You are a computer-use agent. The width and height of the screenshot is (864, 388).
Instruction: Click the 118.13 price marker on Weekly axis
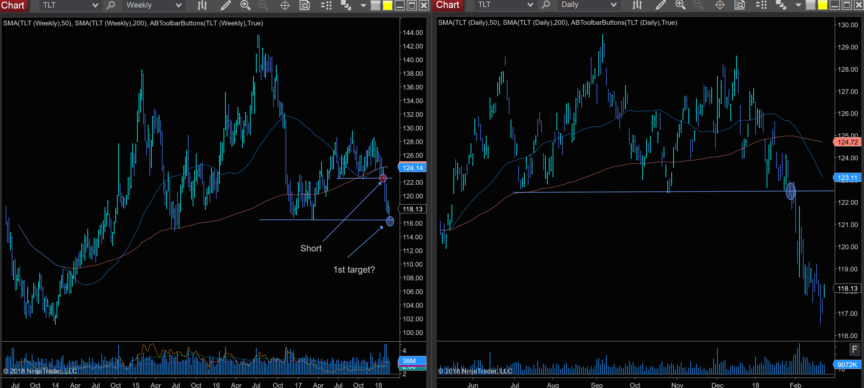pyautogui.click(x=412, y=209)
